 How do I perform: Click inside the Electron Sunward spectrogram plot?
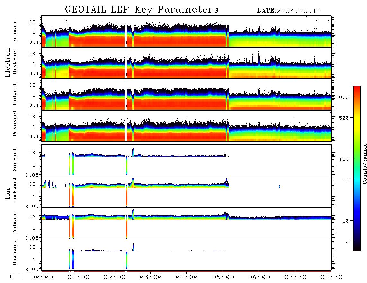186,32
